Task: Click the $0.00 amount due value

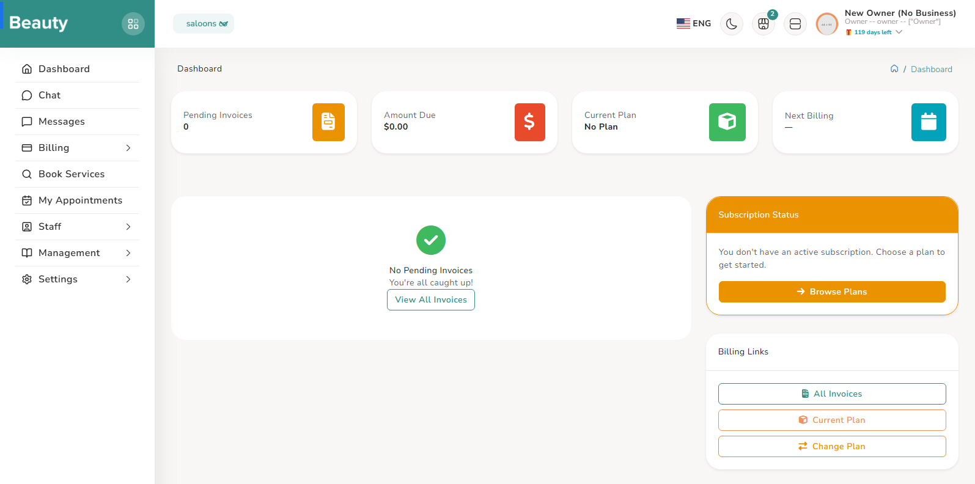Action: click(x=396, y=127)
